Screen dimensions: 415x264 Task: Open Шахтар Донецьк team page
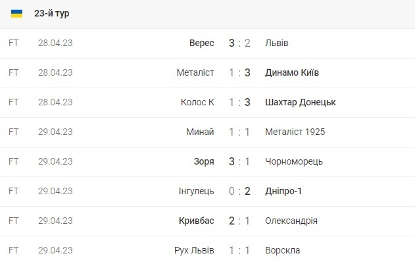[299, 102]
